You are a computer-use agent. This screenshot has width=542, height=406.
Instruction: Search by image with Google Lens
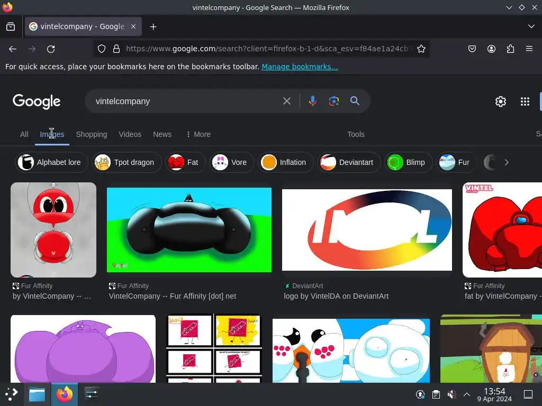click(334, 101)
